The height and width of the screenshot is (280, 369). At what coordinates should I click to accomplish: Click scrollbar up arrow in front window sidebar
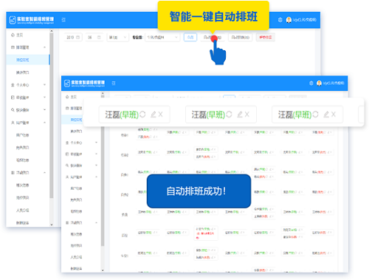pyautogui.click(x=103, y=94)
